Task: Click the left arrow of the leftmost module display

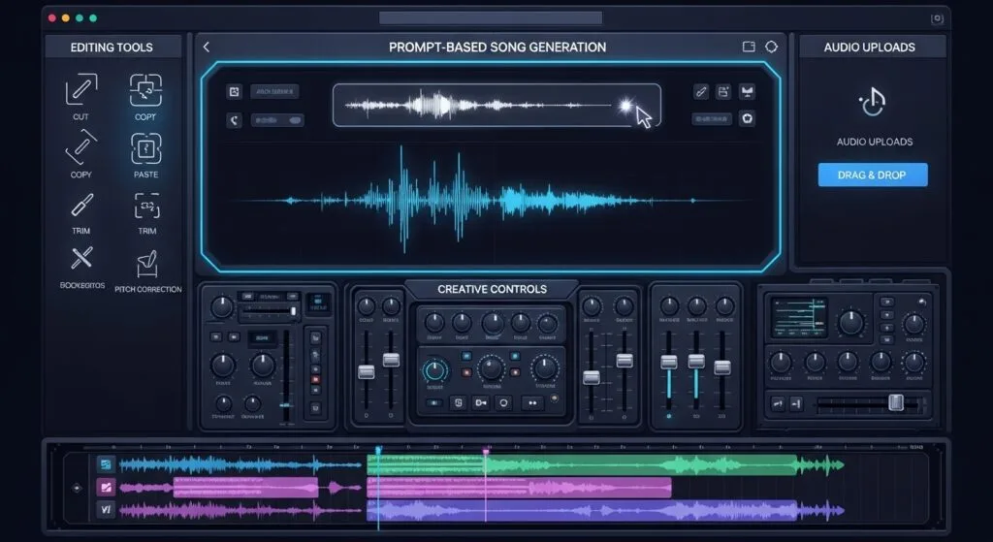Action: point(247,296)
